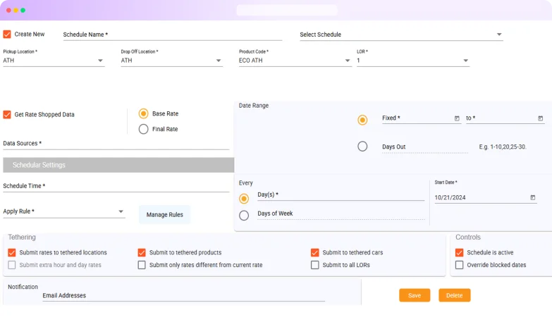Check Submit to all LORs
Image resolution: width=552 pixels, height=322 pixels.
315,265
